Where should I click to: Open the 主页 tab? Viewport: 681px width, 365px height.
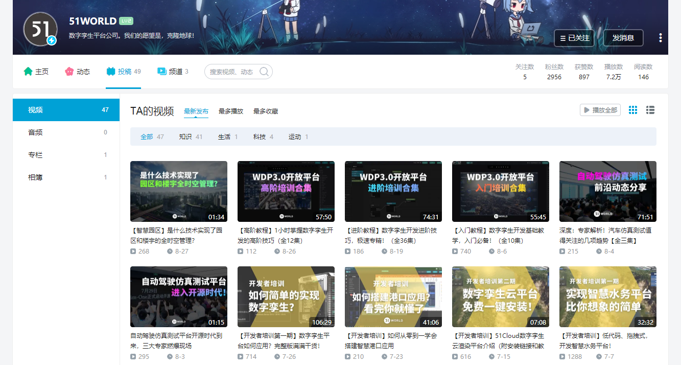coord(36,72)
